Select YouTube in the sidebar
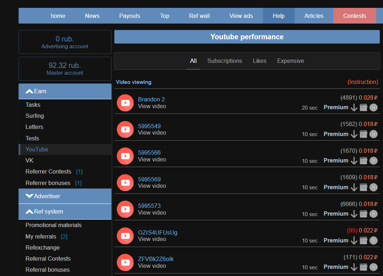383x276 pixels. 65,149
